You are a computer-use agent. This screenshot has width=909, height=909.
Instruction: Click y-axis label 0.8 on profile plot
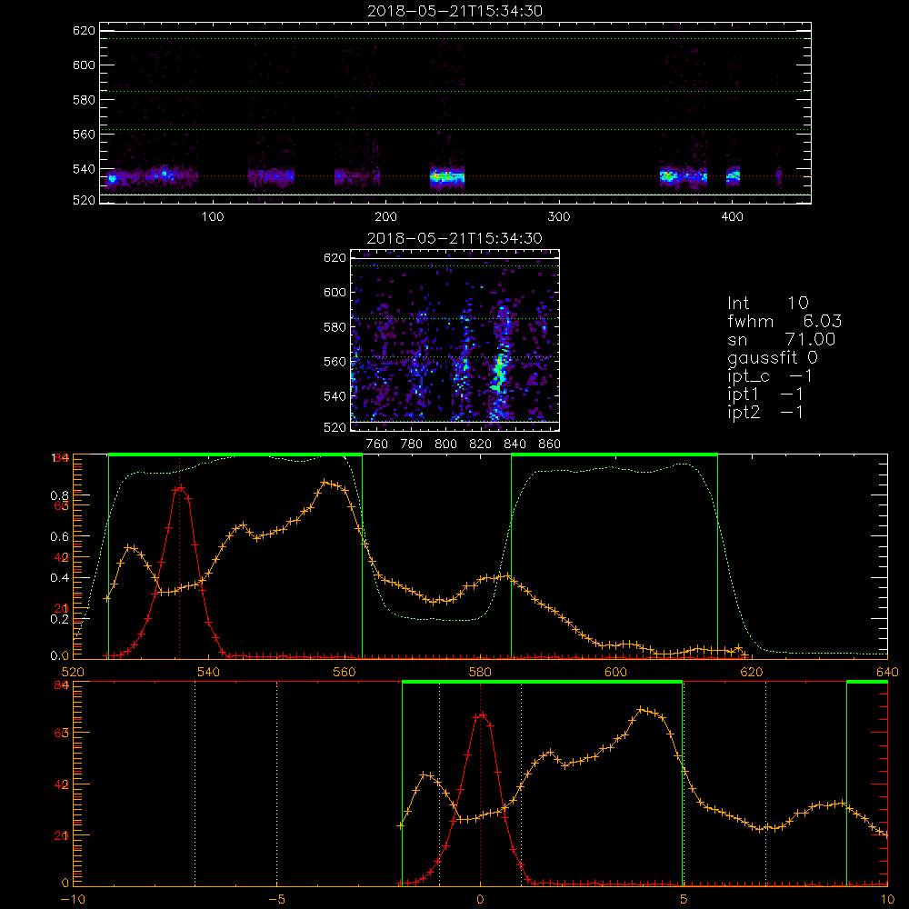coord(60,495)
